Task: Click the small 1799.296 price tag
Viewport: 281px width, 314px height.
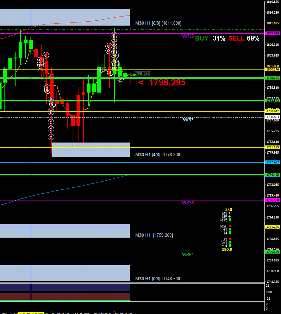Action: 142,73
